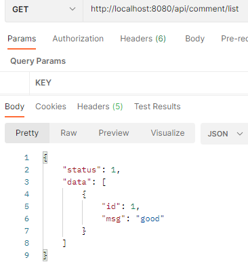Collapse the root object at line 1
This screenshot has height=262, width=248.
point(45,157)
